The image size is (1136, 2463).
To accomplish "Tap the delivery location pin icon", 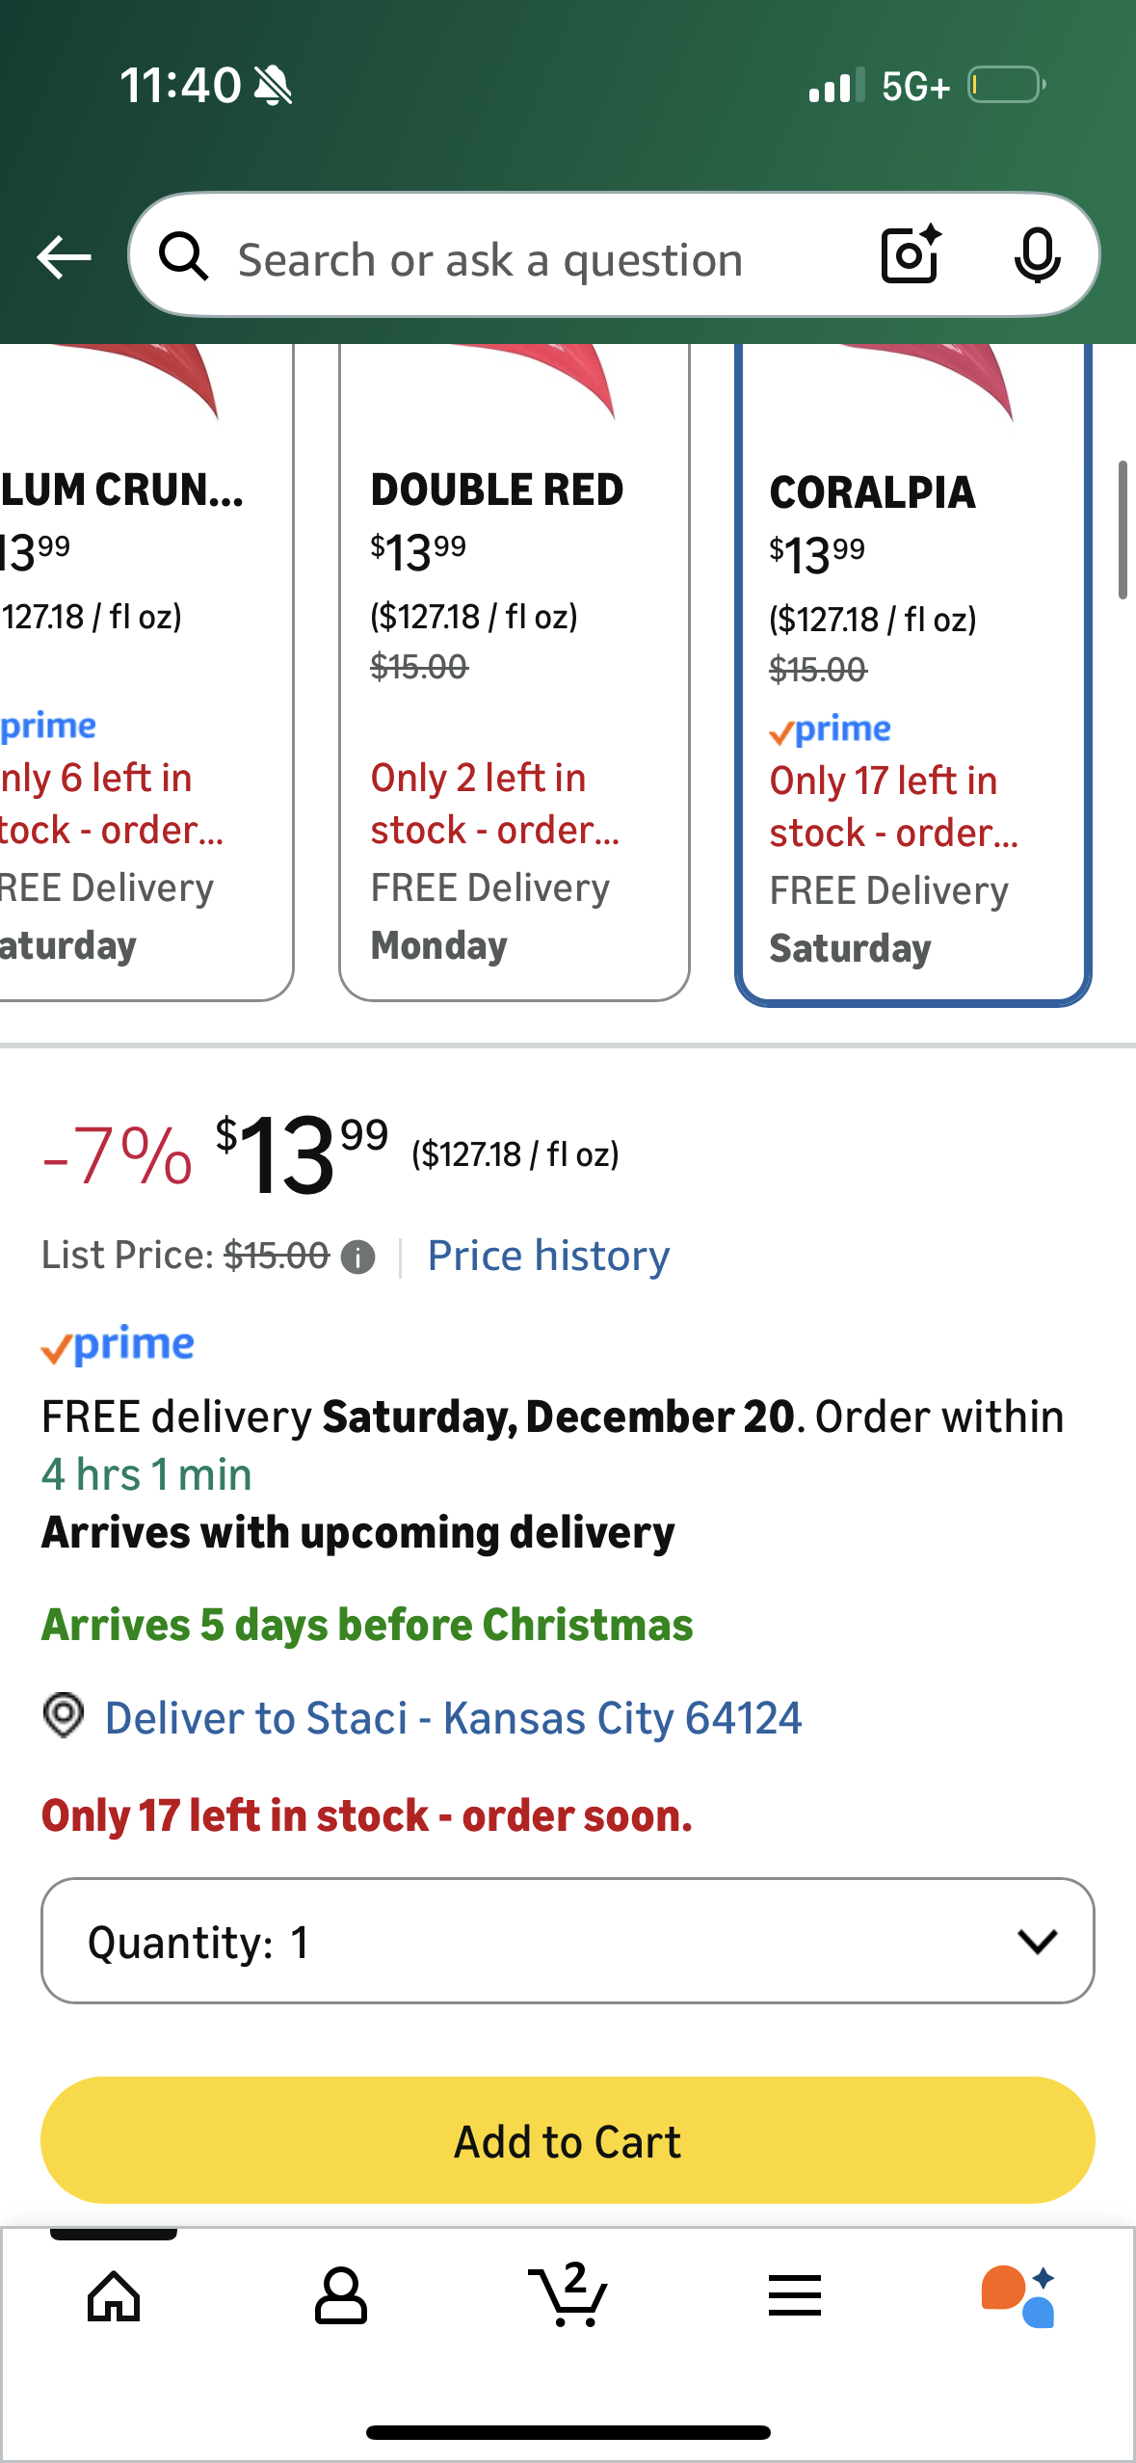I will (x=64, y=1716).
